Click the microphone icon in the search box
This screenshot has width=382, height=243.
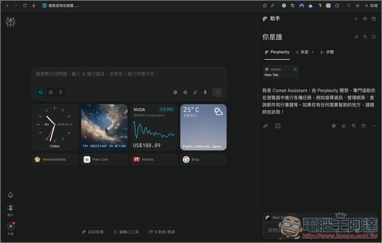pos(205,92)
